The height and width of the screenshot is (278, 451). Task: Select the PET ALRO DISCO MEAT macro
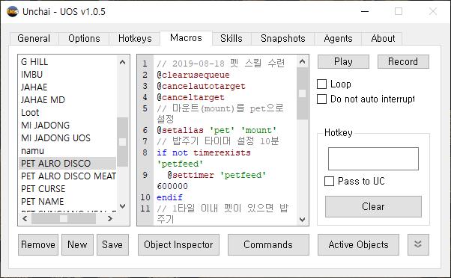point(68,176)
